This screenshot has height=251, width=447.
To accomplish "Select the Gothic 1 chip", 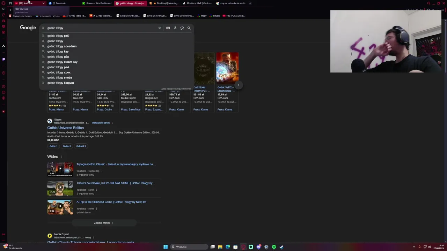I will click(53, 146).
